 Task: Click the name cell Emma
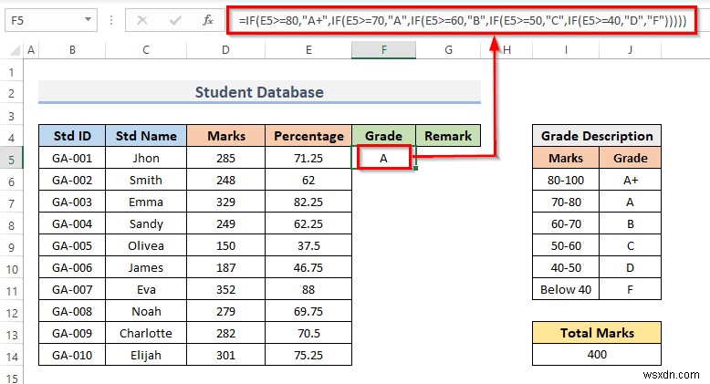[146, 202]
